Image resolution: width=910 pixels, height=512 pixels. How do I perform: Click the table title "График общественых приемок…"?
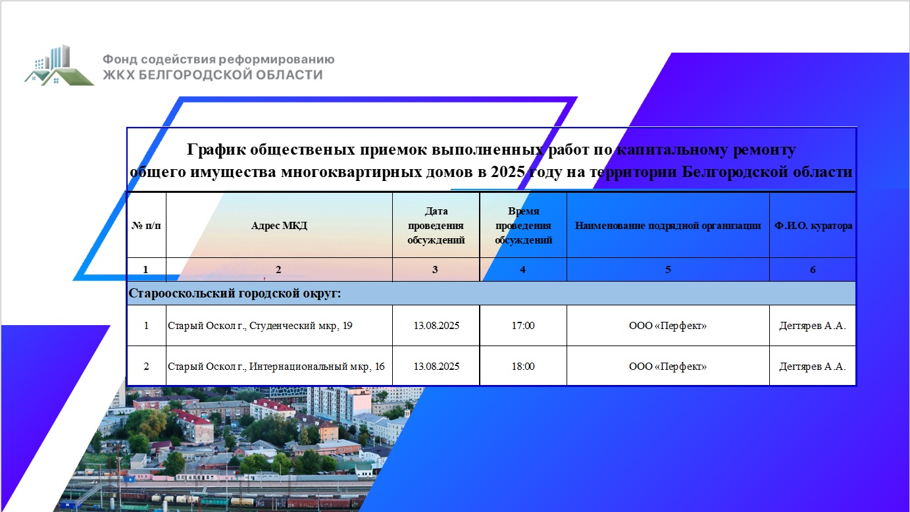pyautogui.click(x=492, y=161)
